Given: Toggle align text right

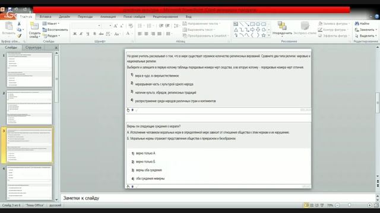Looking at the screenshot, I should tap(153, 34).
